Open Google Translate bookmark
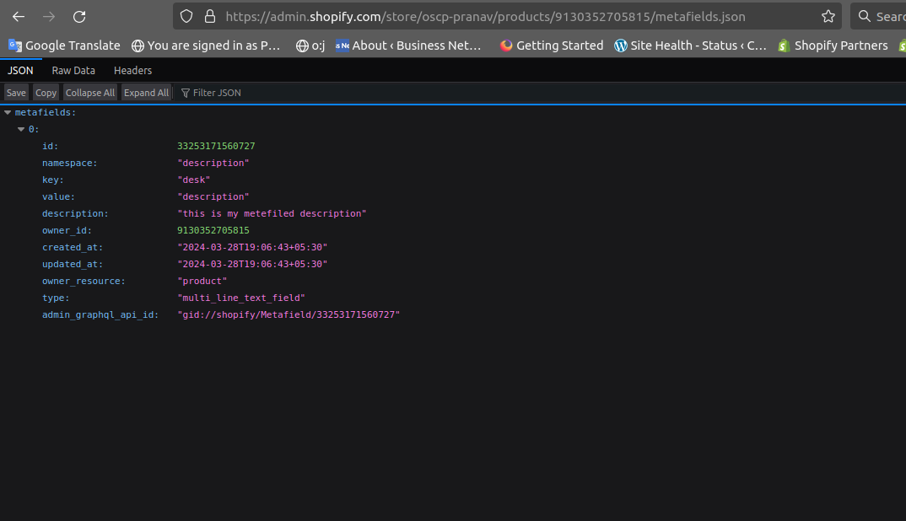The width and height of the screenshot is (906, 521). pyautogui.click(x=64, y=46)
